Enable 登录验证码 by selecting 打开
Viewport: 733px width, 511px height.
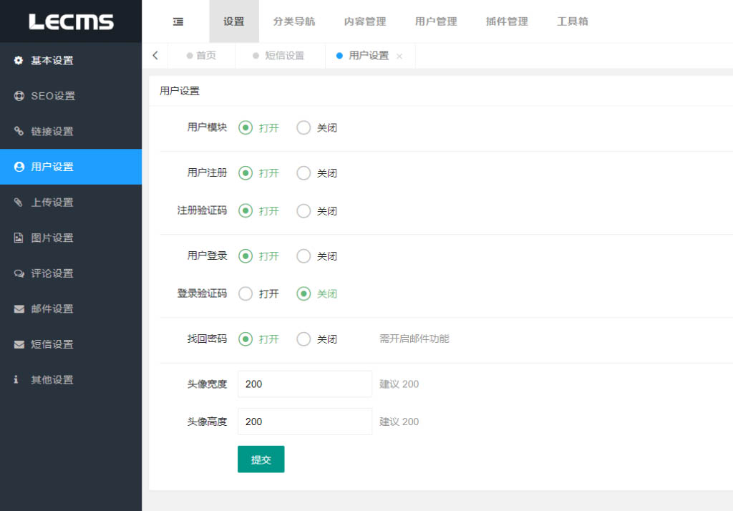coord(246,294)
